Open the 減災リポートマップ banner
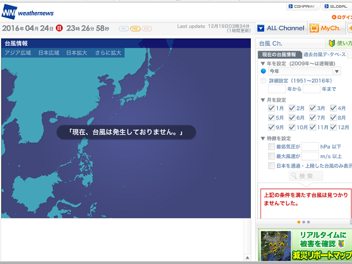Screen dimensions: 352x264 [x=305, y=245]
